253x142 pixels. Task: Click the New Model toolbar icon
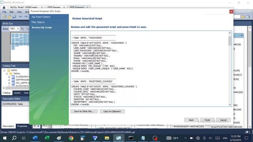point(4,17)
